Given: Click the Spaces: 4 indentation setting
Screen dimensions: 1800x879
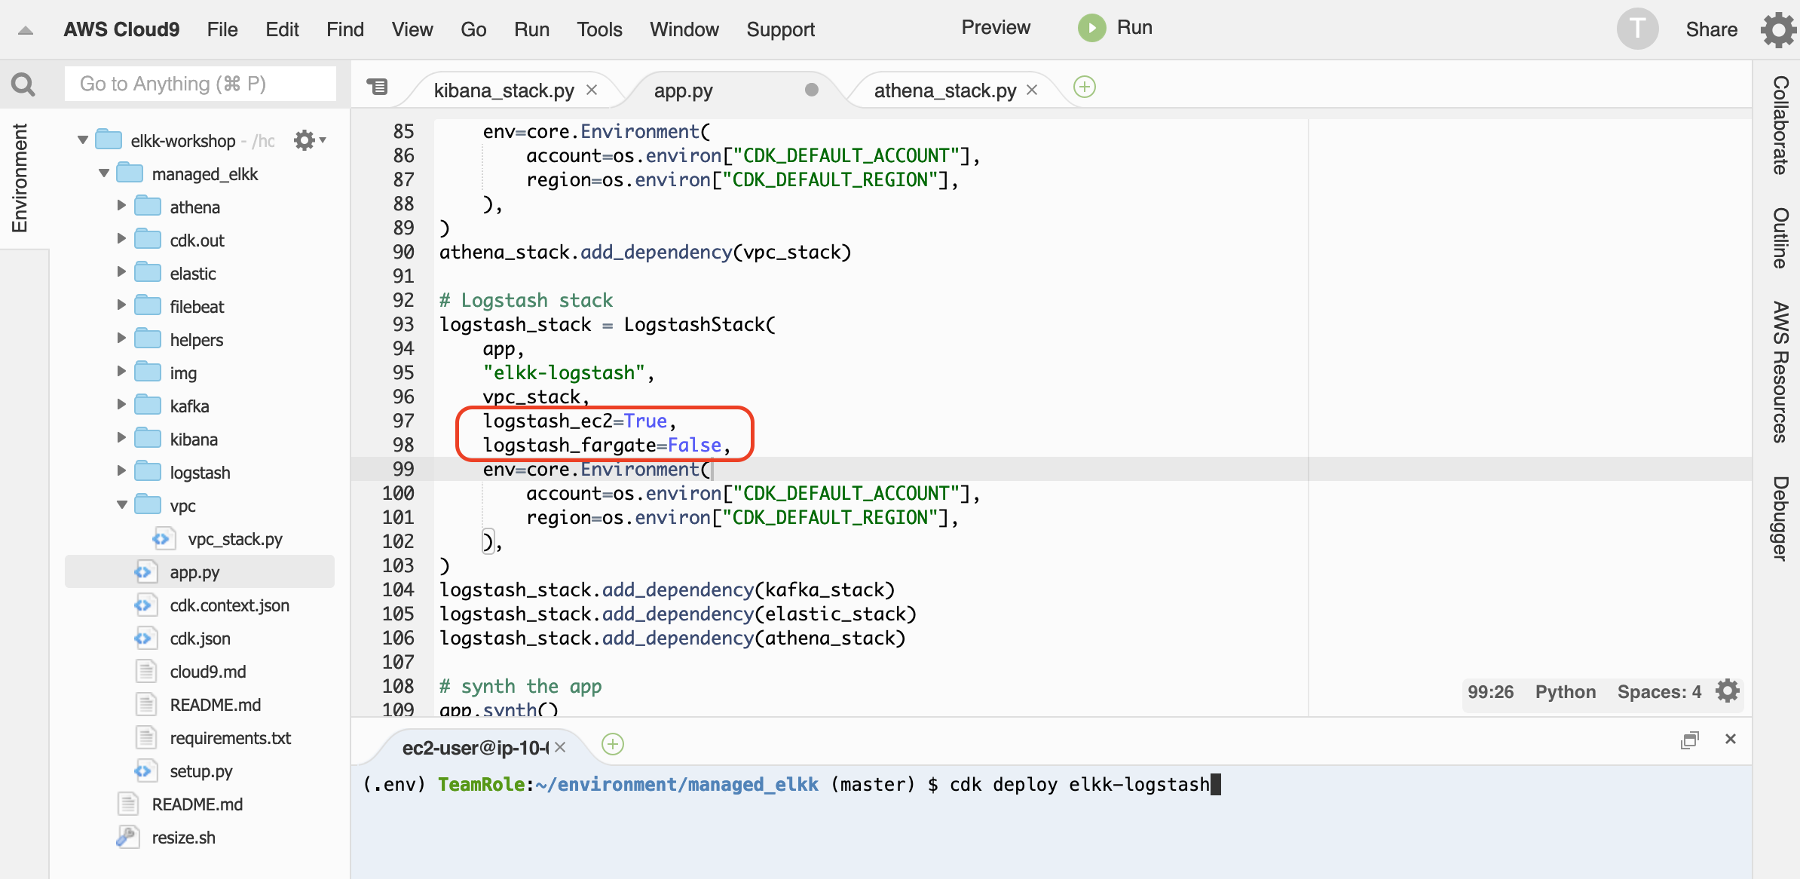Looking at the screenshot, I should coord(1659,692).
